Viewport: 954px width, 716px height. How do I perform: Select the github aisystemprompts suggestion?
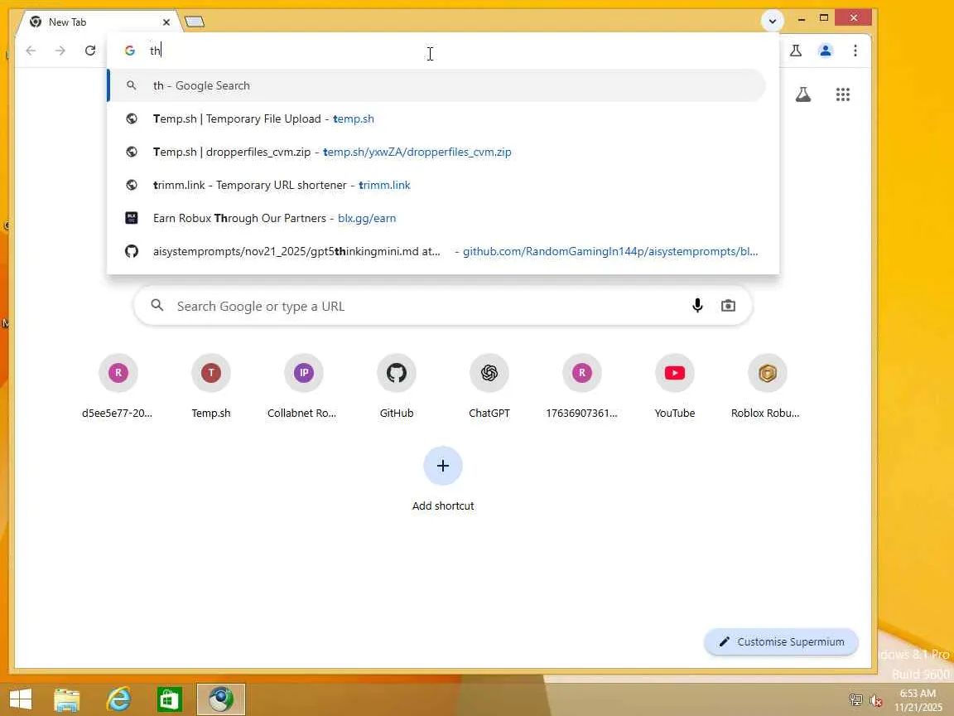click(x=437, y=251)
